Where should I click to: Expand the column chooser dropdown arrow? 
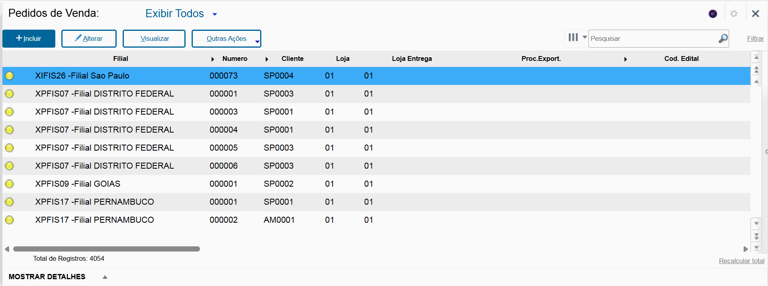pos(584,37)
